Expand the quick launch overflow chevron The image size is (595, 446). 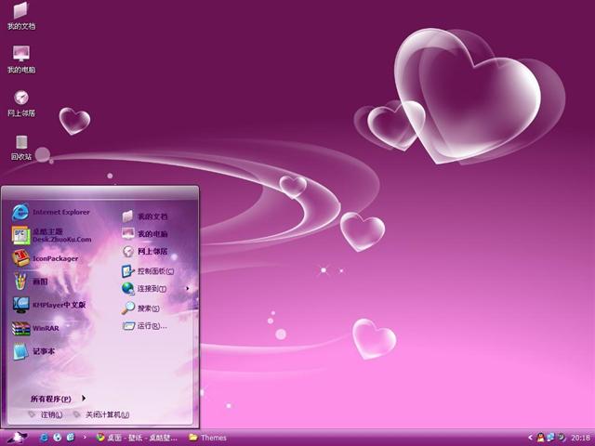86,437
